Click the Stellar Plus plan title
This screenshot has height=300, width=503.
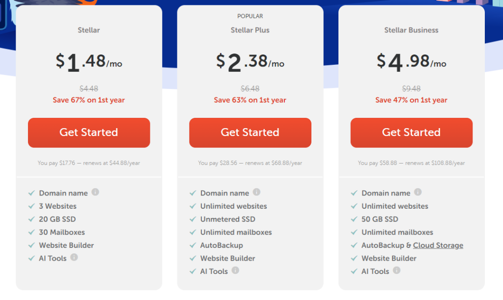click(x=250, y=30)
